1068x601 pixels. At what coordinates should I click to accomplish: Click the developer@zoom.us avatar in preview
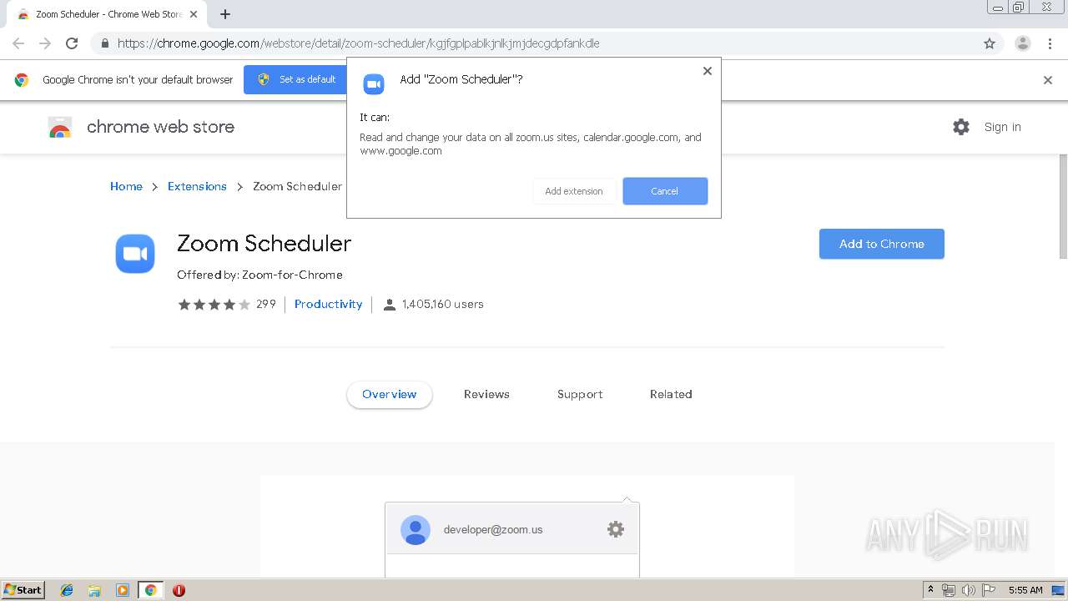click(x=416, y=529)
